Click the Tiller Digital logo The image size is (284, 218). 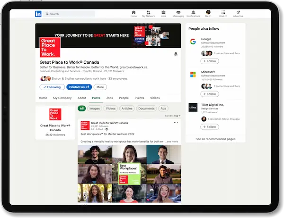coord(193,107)
